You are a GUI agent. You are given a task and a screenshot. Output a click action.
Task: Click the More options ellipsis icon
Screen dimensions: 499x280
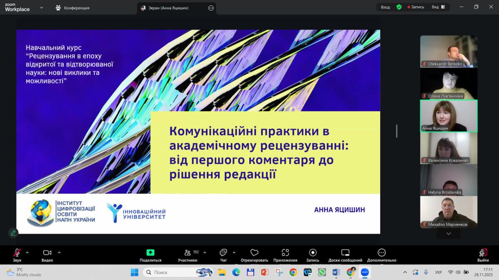[x=382, y=253]
